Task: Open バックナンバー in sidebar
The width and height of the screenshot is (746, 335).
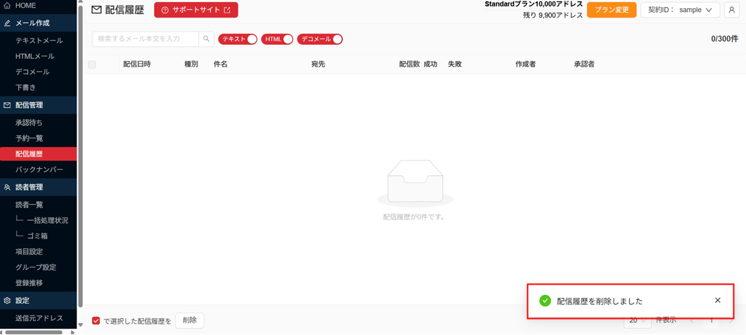Action: pos(39,170)
